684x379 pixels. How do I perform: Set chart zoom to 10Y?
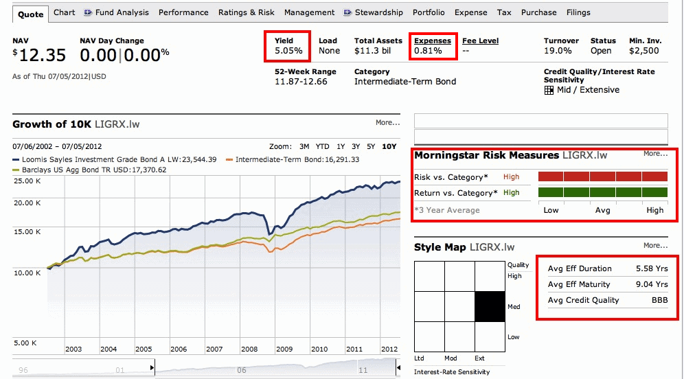click(389, 146)
